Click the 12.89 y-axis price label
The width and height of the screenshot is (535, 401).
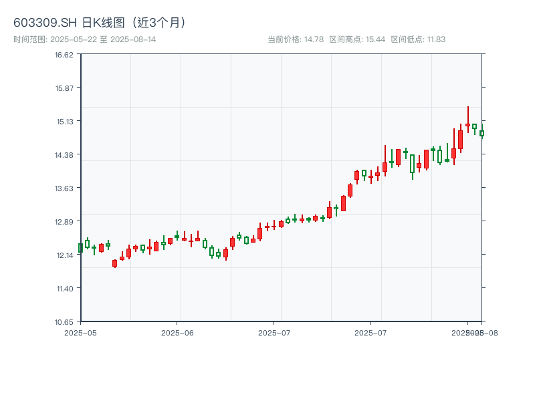[x=64, y=222]
